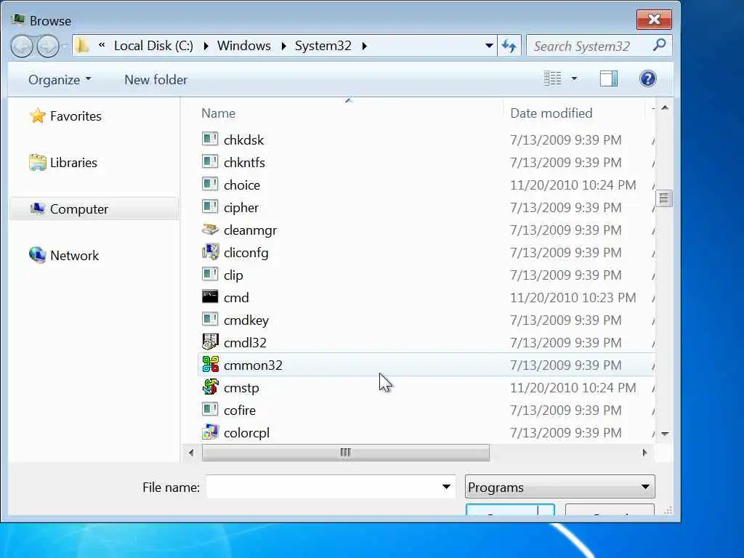Click the cofire file icon
This screenshot has width=744, height=558.
(210, 410)
